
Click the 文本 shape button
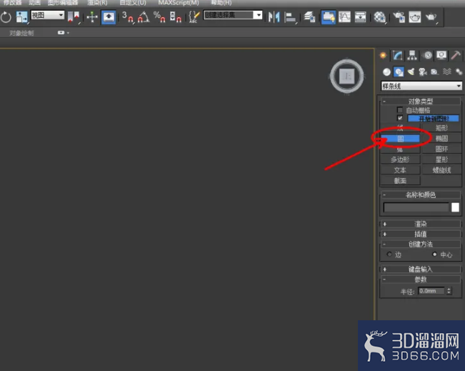pos(400,170)
